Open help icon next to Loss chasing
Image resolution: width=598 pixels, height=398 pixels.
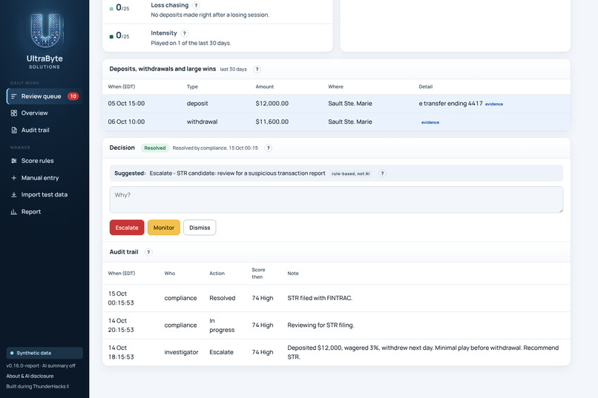pyautogui.click(x=196, y=5)
